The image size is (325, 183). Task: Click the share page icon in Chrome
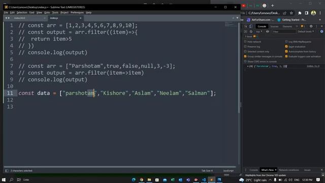coord(285,13)
